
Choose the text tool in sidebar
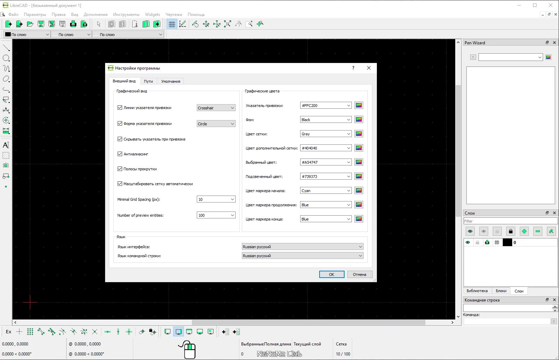click(x=6, y=145)
